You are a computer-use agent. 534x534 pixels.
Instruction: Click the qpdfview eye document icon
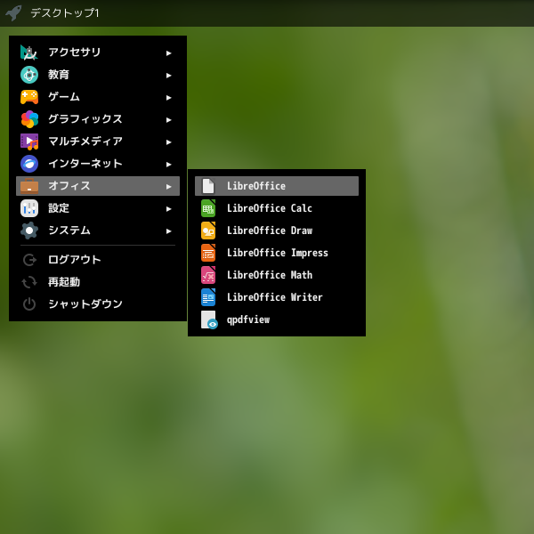point(209,320)
